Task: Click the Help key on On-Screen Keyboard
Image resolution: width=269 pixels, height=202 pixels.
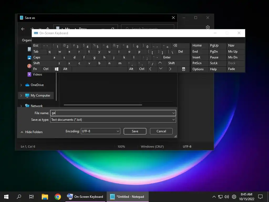Action: pos(217,69)
